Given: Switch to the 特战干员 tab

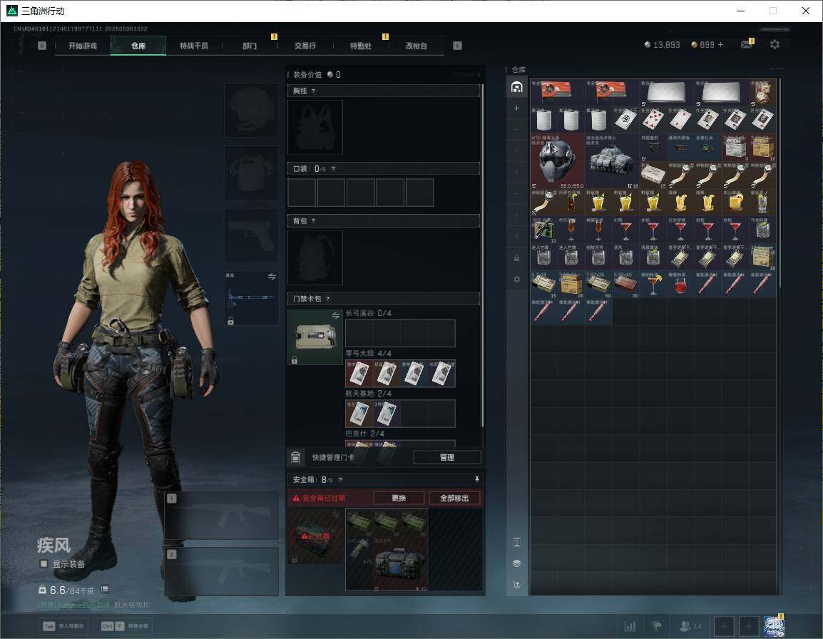Looking at the screenshot, I should click(194, 46).
